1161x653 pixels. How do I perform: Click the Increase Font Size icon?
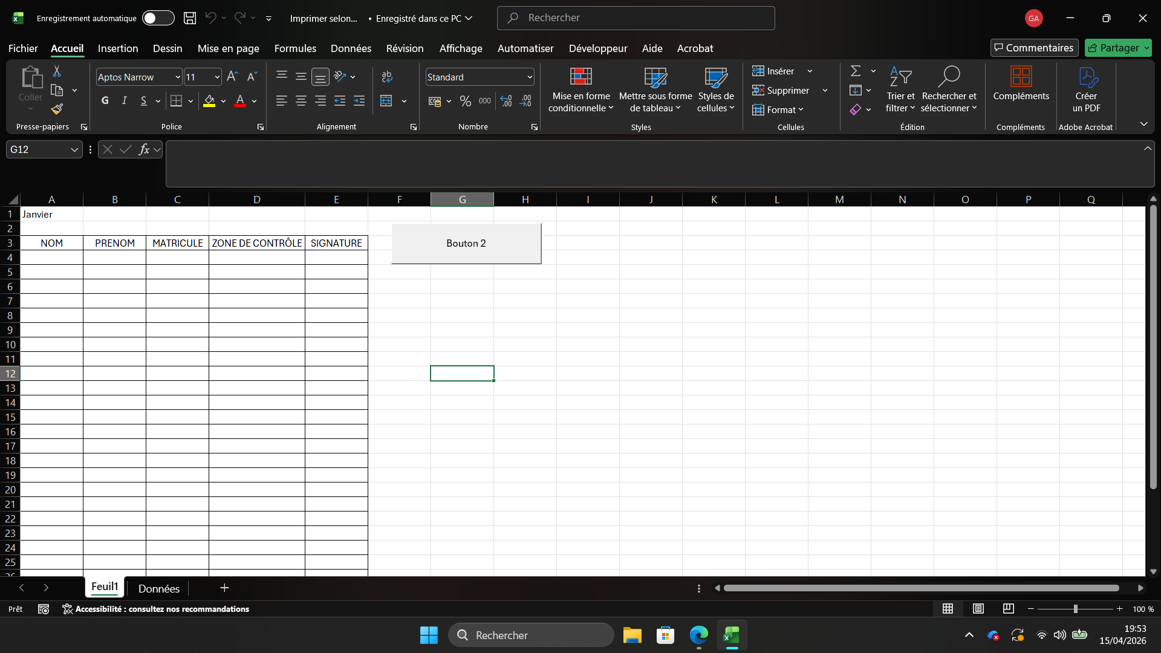click(232, 77)
